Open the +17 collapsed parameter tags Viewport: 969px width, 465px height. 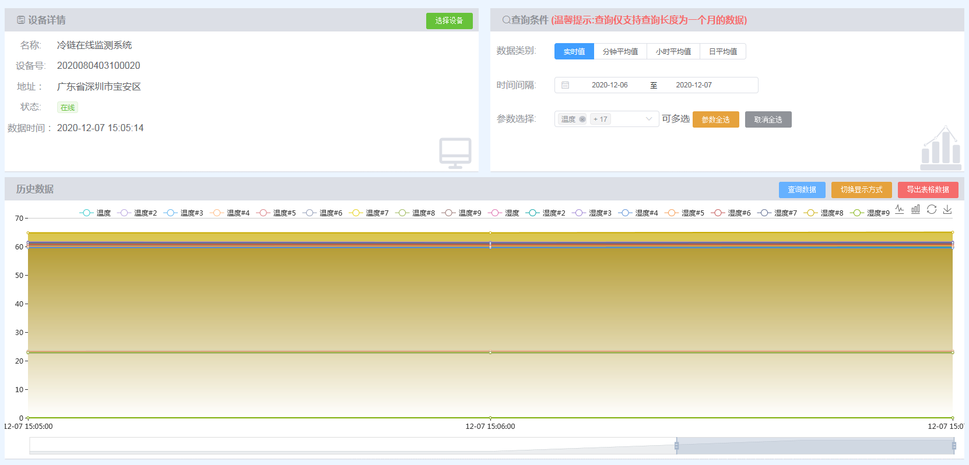point(600,119)
